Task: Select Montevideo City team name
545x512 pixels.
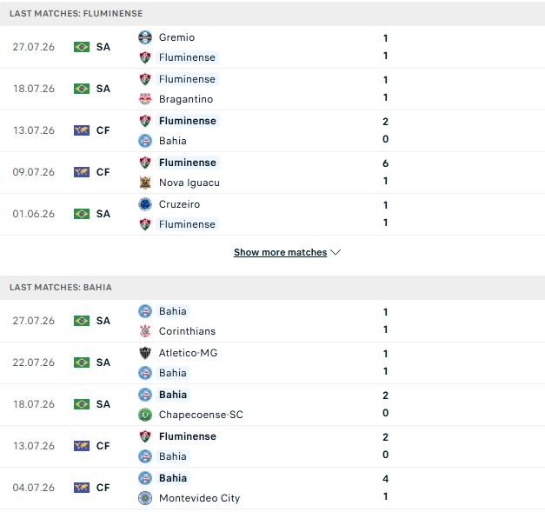Action: [200, 498]
